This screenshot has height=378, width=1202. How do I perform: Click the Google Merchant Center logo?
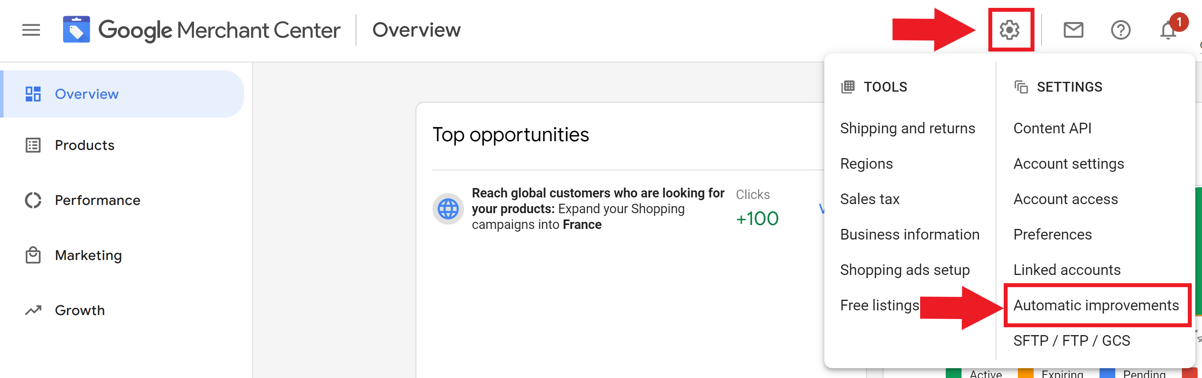tap(201, 30)
